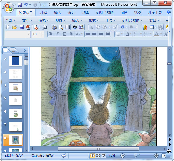Click the New document icon

point(8,27)
